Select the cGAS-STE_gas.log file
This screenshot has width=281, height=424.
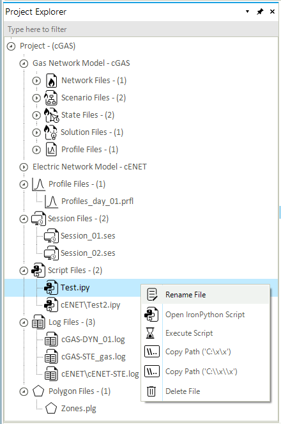pos(93,357)
